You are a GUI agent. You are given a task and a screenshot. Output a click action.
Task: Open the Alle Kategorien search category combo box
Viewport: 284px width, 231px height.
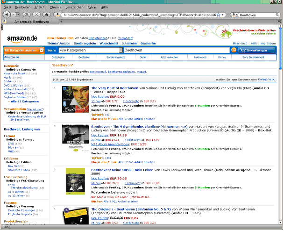coord(91,50)
